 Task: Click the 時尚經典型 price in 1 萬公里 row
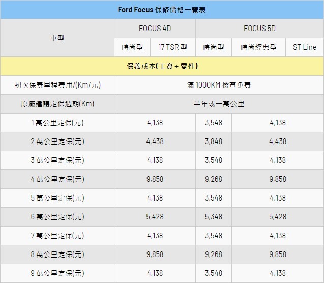click(278, 123)
